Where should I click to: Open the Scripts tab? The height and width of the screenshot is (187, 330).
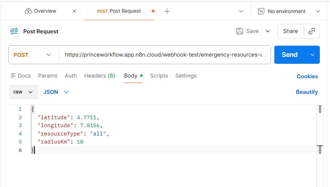[159, 76]
